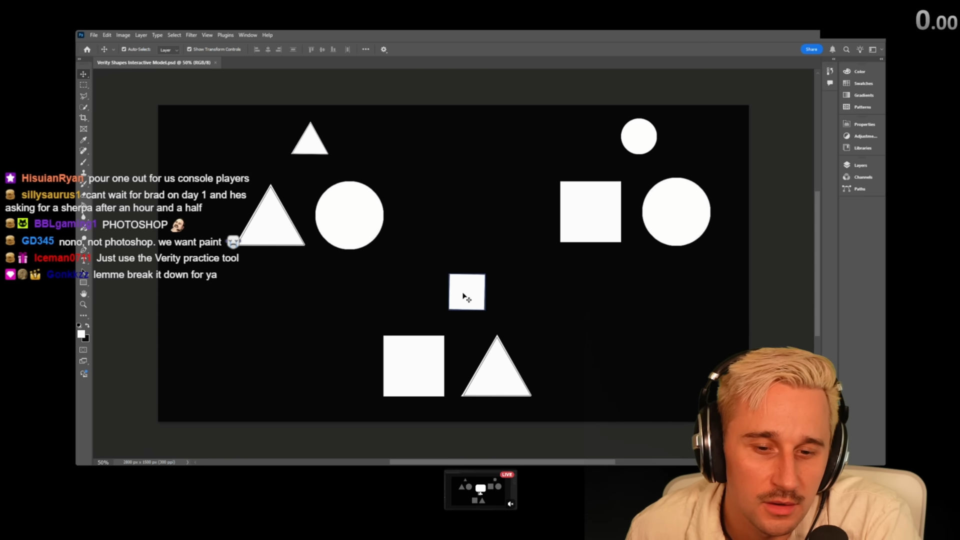Expand the status bar info arrow
This screenshot has width=960, height=540.
tap(187, 462)
